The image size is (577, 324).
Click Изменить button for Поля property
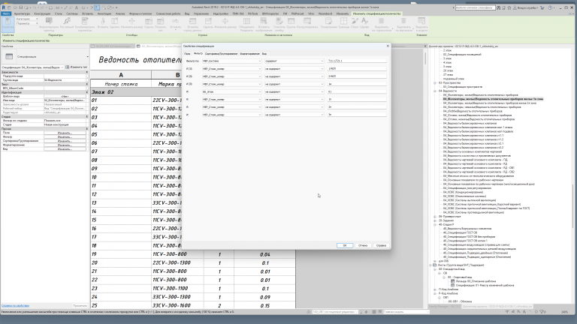pos(65,133)
